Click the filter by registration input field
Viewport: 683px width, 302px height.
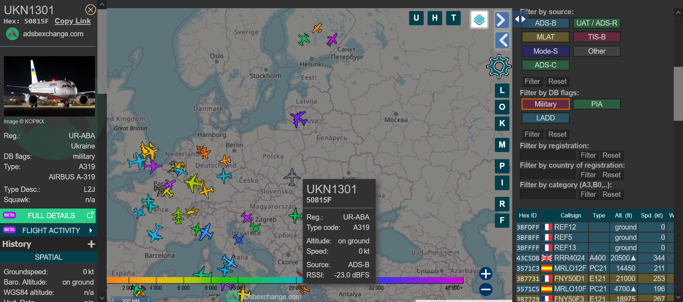[x=548, y=155]
